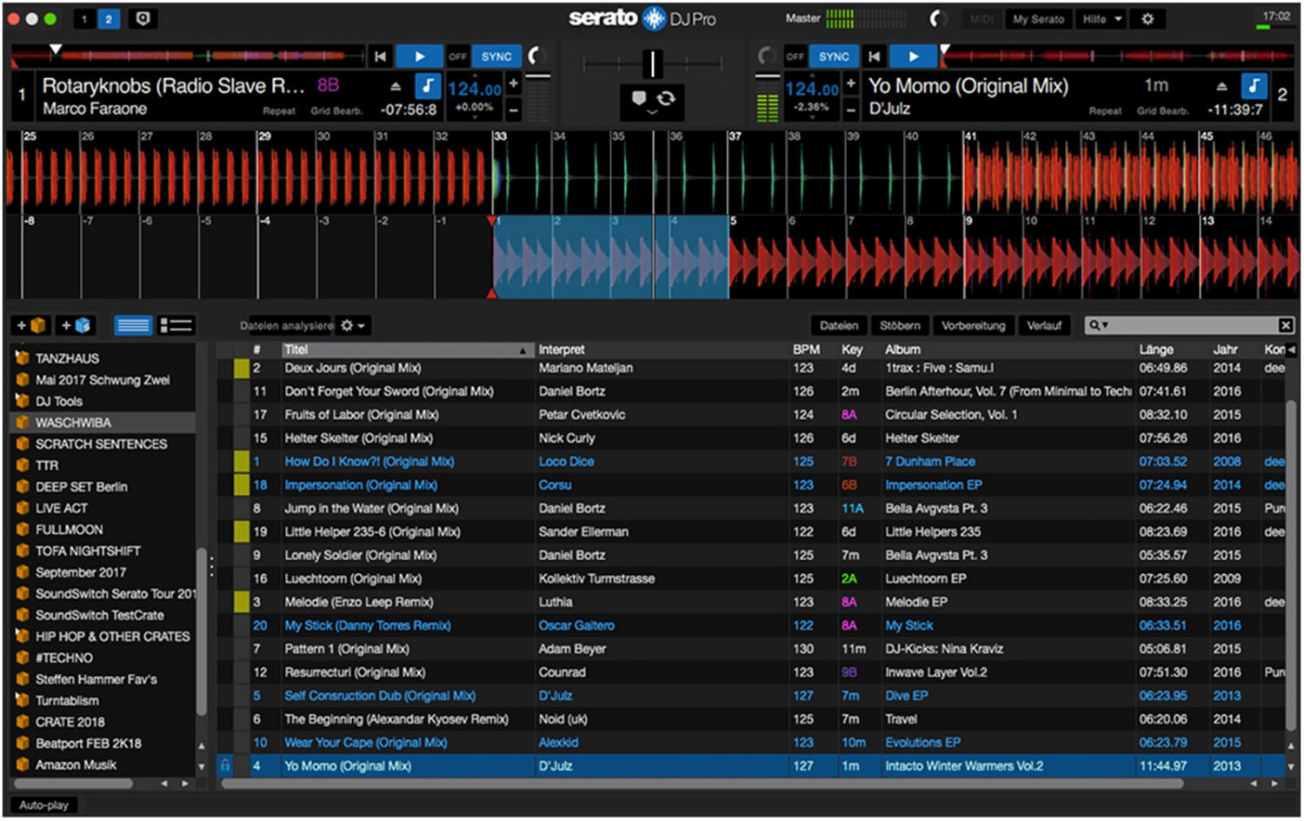The width and height of the screenshot is (1304, 821).
Task: Open Serato DJ Pro setup with the gear icon
Action: [1146, 18]
